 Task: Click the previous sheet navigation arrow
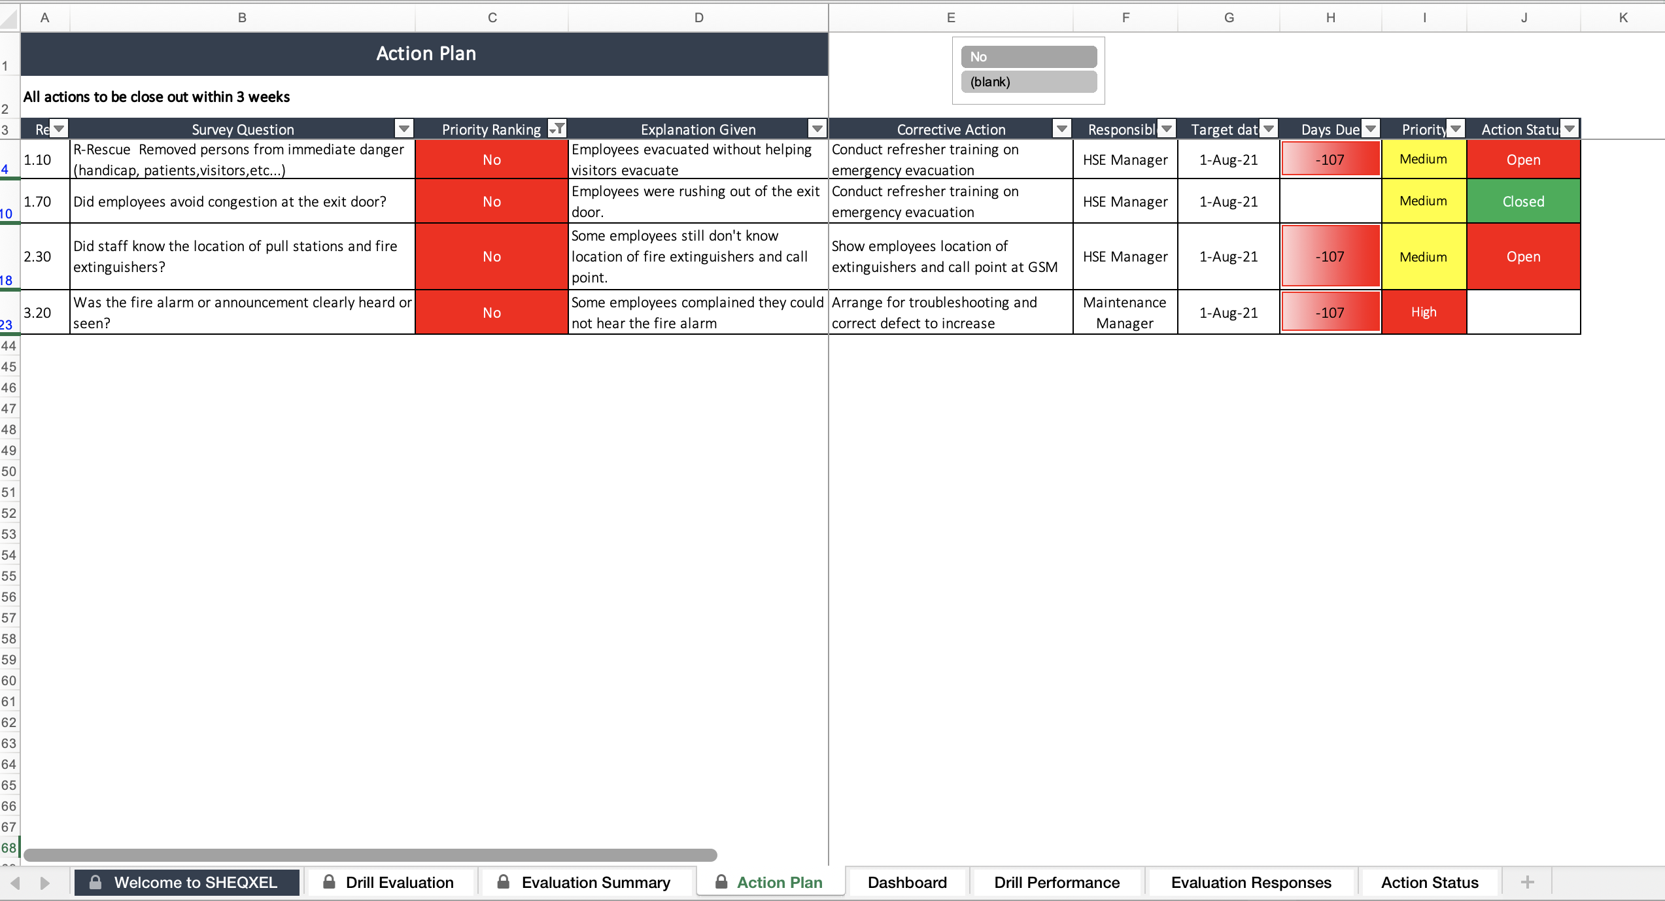tap(16, 883)
